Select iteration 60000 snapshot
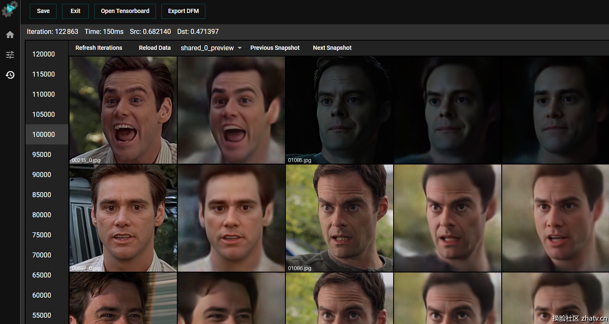 pyautogui.click(x=47, y=295)
